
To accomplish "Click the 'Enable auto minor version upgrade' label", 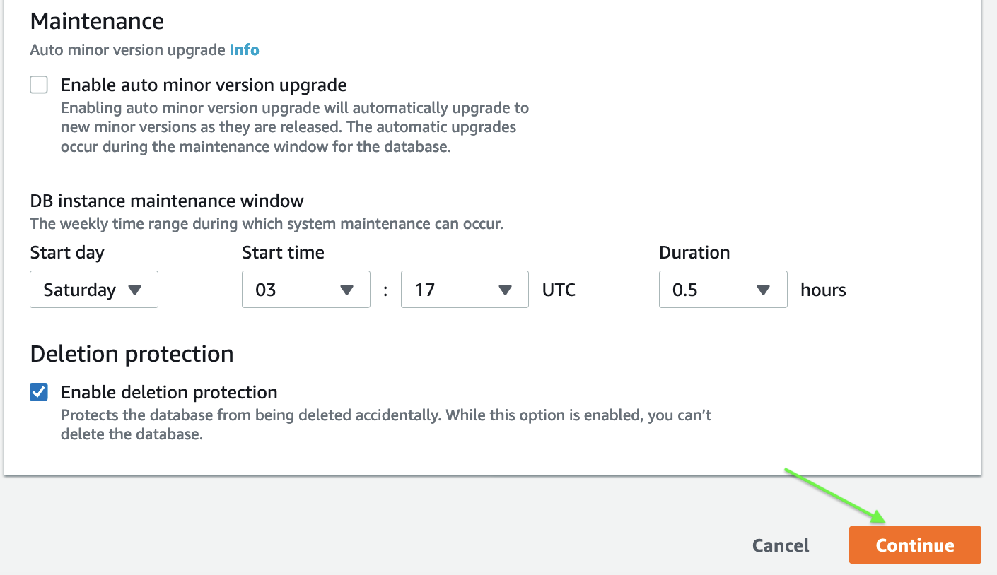I will click(x=204, y=85).
